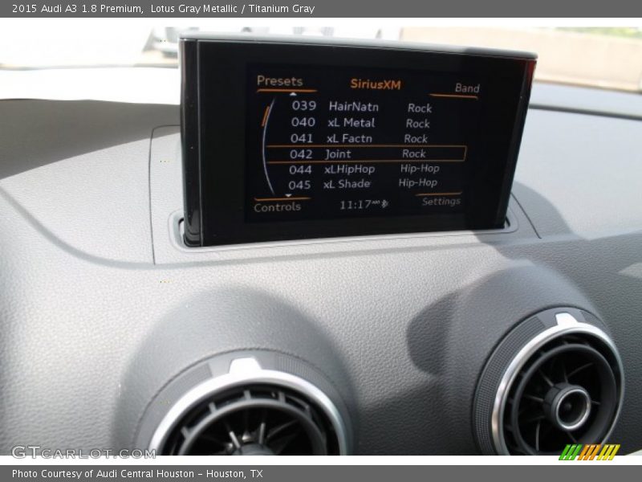Click the scroll position indicator beside the presets
Screen dimensions: 642x482
click(266, 114)
